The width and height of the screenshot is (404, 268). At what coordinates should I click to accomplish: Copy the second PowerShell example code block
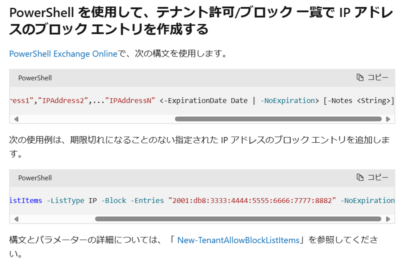click(372, 178)
